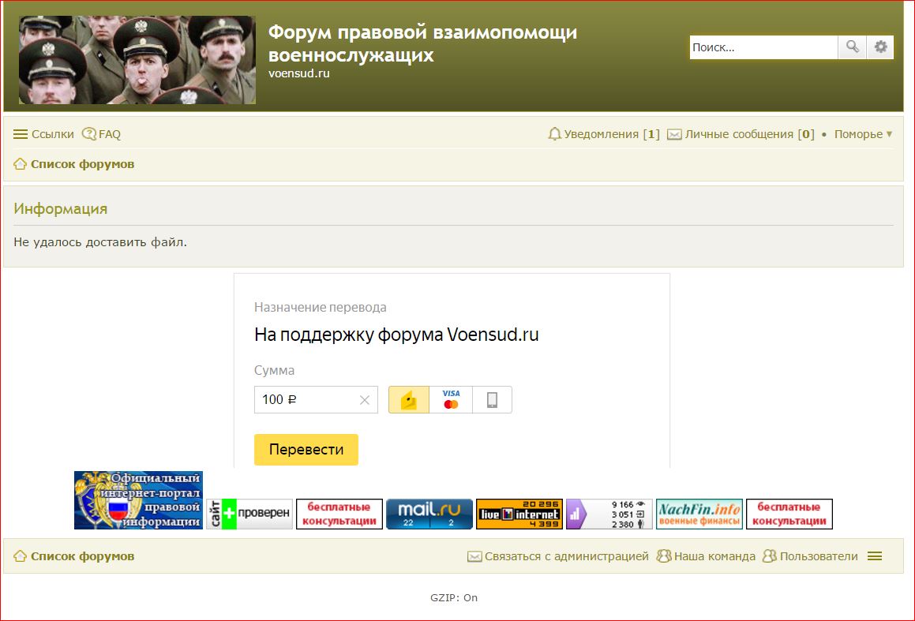915x621 pixels.
Task: Select the YooMoney wallet payment method
Action: [x=409, y=400]
